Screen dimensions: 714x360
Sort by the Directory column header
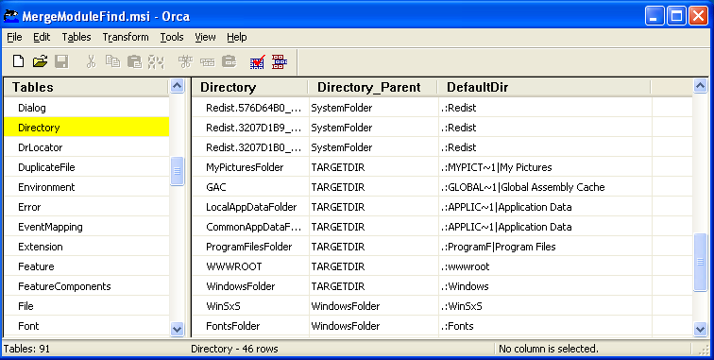coord(250,87)
